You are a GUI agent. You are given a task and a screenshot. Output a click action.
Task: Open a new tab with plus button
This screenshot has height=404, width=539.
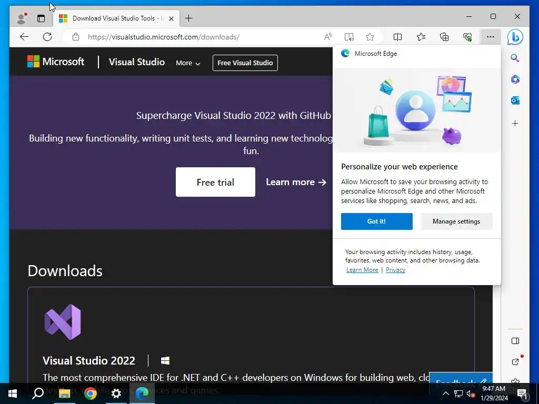(189, 18)
